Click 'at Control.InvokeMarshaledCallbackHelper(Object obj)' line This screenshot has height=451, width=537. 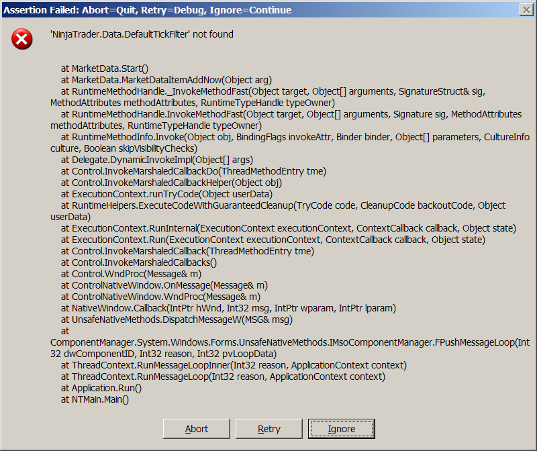171,183
